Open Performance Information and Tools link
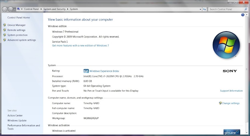250x136 pixels. click(x=24, y=127)
